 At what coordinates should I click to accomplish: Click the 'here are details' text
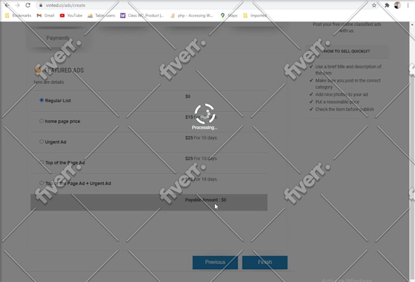tap(49, 82)
